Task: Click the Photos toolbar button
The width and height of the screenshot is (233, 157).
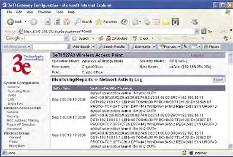Action: pyautogui.click(x=212, y=47)
